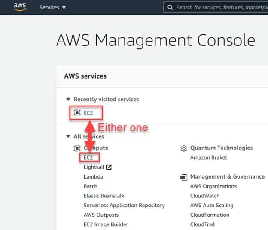Open the Lambda service
Image resolution: width=268 pixels, height=230 pixels.
[93, 176]
